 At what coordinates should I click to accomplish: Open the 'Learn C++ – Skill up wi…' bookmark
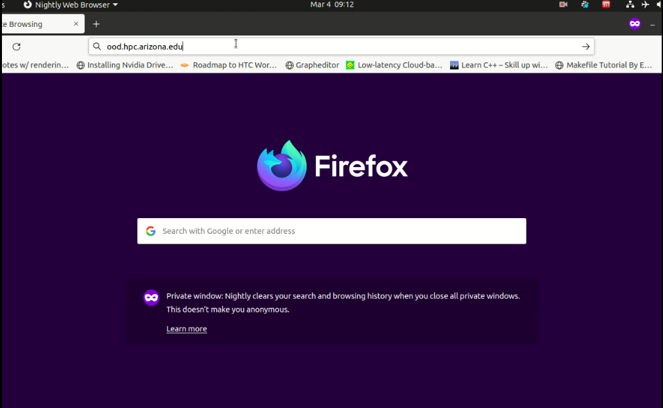[x=499, y=65]
